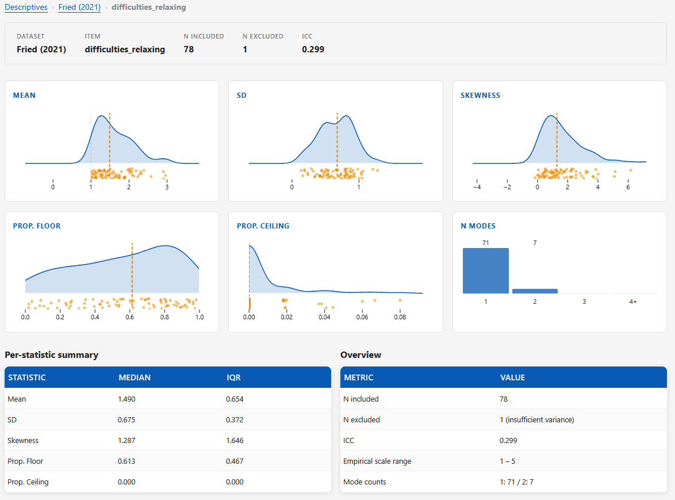
Task: Click the Prop. Floor median value 0.613
Action: pyautogui.click(x=126, y=461)
